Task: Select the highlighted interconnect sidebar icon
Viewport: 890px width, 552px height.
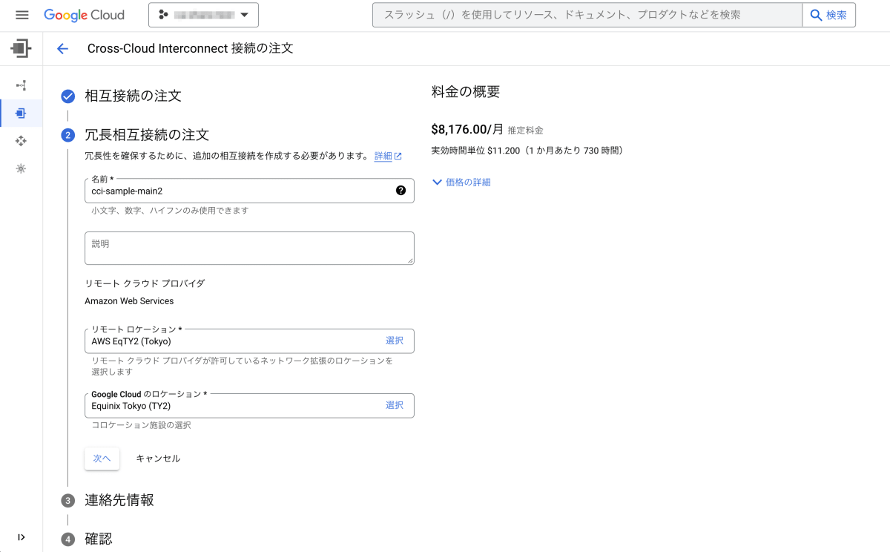Action: click(21, 113)
